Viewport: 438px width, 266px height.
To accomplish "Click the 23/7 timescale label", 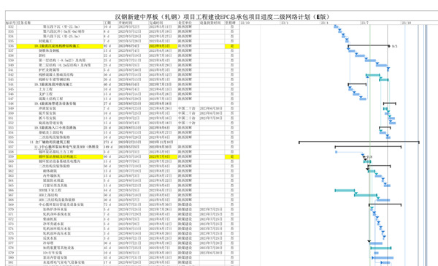I will [x=364, y=23].
